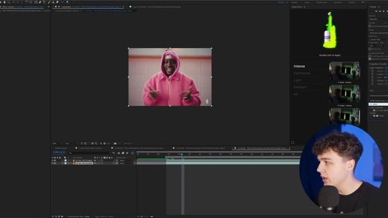Click the timeline current timecode display

point(59,152)
